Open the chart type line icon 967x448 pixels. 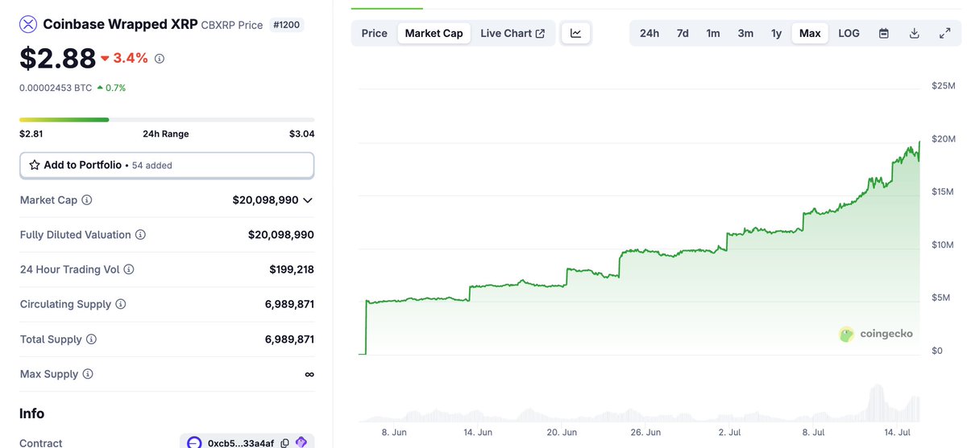576,33
